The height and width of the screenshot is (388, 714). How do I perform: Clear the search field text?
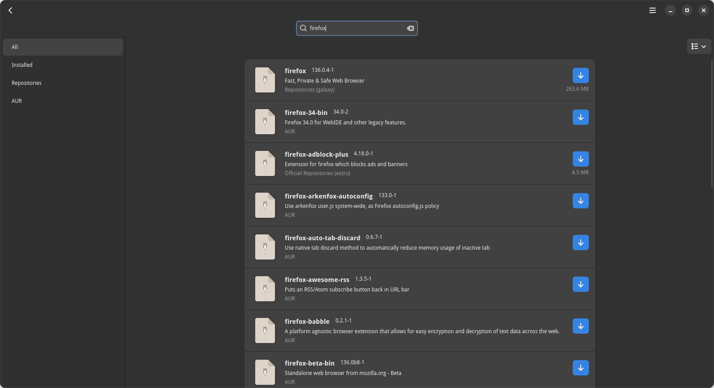pos(410,28)
